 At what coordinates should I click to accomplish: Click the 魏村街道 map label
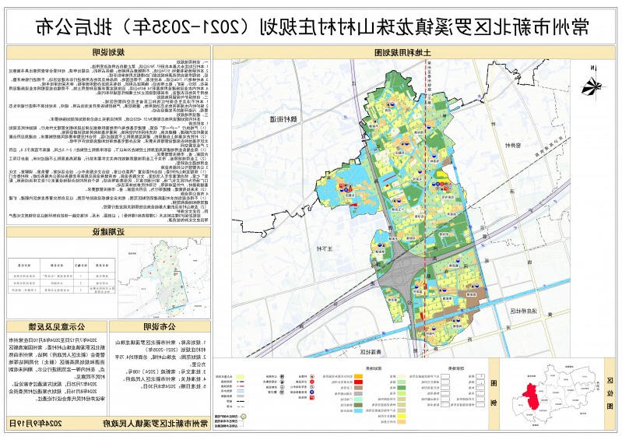[x=285, y=118]
